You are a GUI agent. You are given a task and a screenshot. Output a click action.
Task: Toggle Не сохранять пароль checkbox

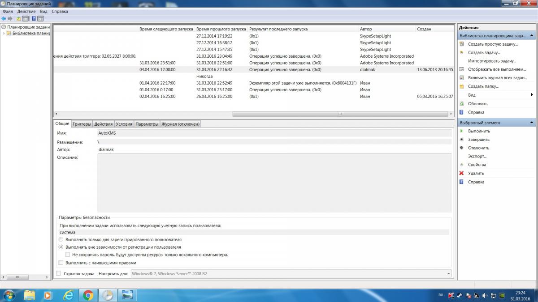tap(68, 255)
